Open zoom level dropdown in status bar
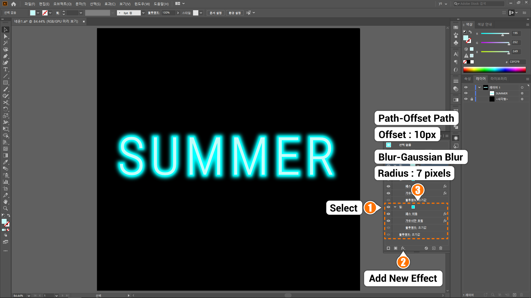This screenshot has width=531, height=298. click(29, 296)
